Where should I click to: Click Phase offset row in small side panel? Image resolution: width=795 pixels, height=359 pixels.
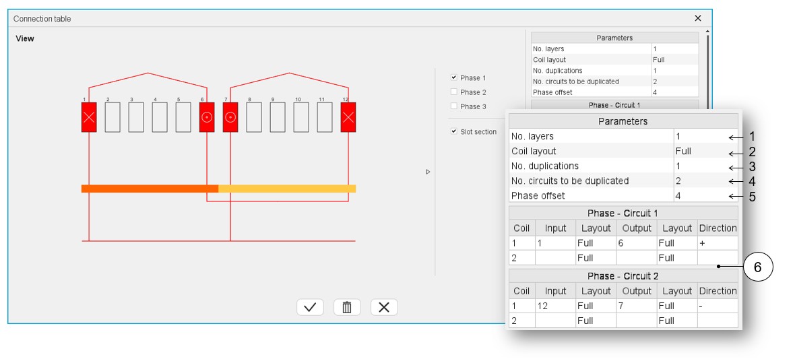tap(614, 92)
